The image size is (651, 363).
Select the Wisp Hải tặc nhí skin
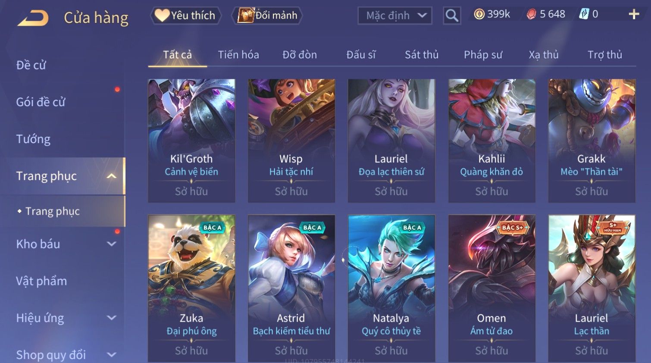tap(291, 141)
